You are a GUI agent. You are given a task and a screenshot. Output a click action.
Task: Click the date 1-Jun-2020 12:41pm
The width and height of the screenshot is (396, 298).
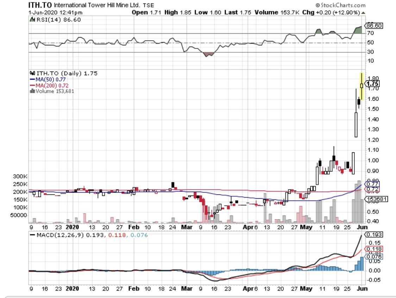[55, 12]
